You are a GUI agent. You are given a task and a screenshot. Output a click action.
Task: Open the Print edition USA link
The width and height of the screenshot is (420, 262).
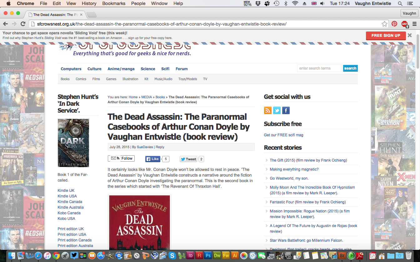coord(72,235)
